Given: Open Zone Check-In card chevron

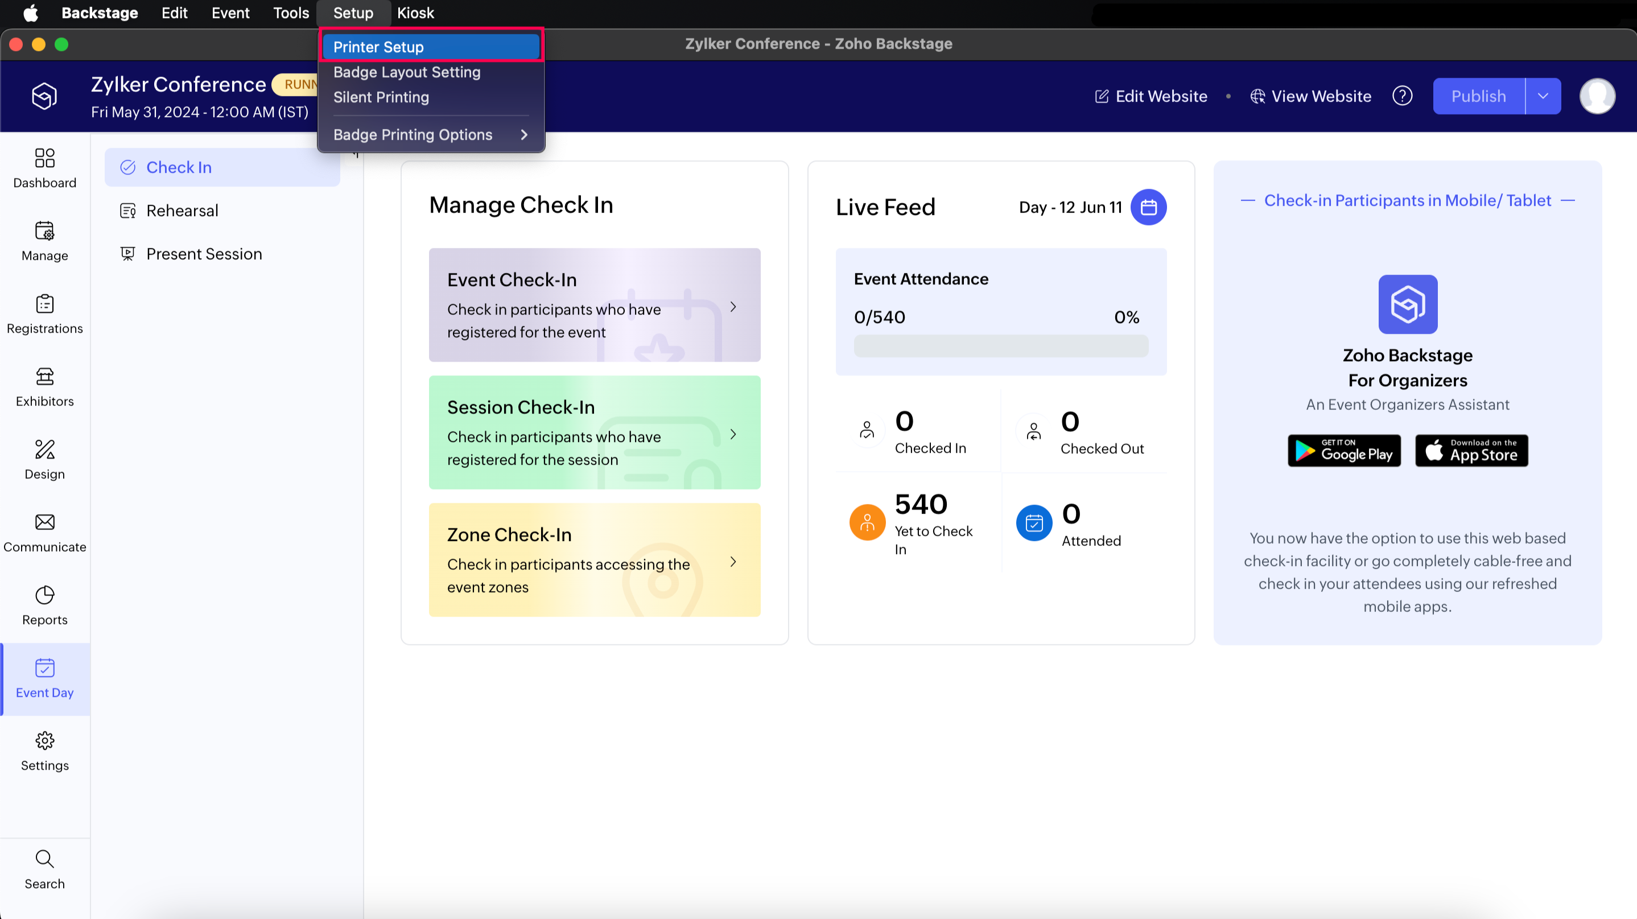Looking at the screenshot, I should click(x=733, y=562).
